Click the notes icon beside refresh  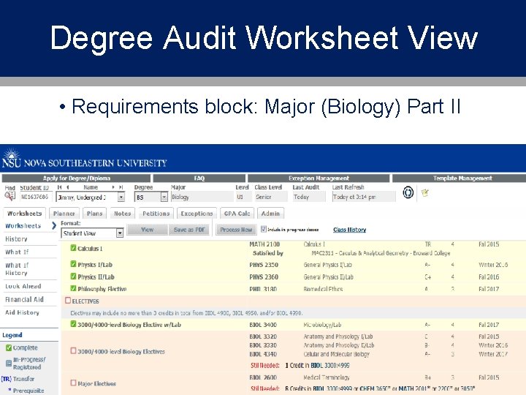(425, 192)
